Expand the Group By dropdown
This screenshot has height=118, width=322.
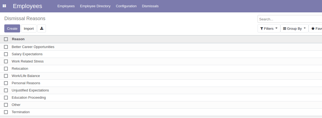point(294,28)
